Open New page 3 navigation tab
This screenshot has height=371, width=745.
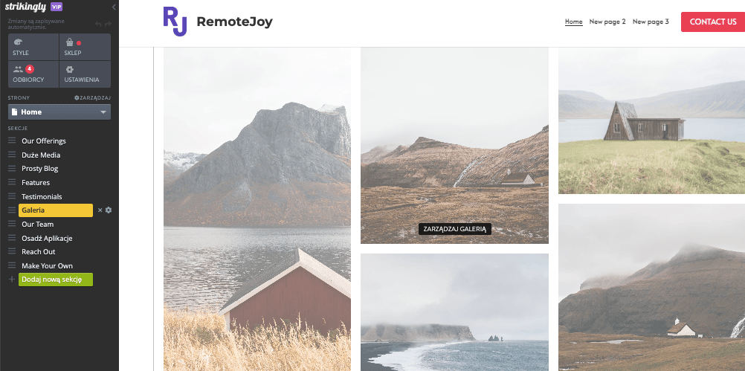(651, 22)
